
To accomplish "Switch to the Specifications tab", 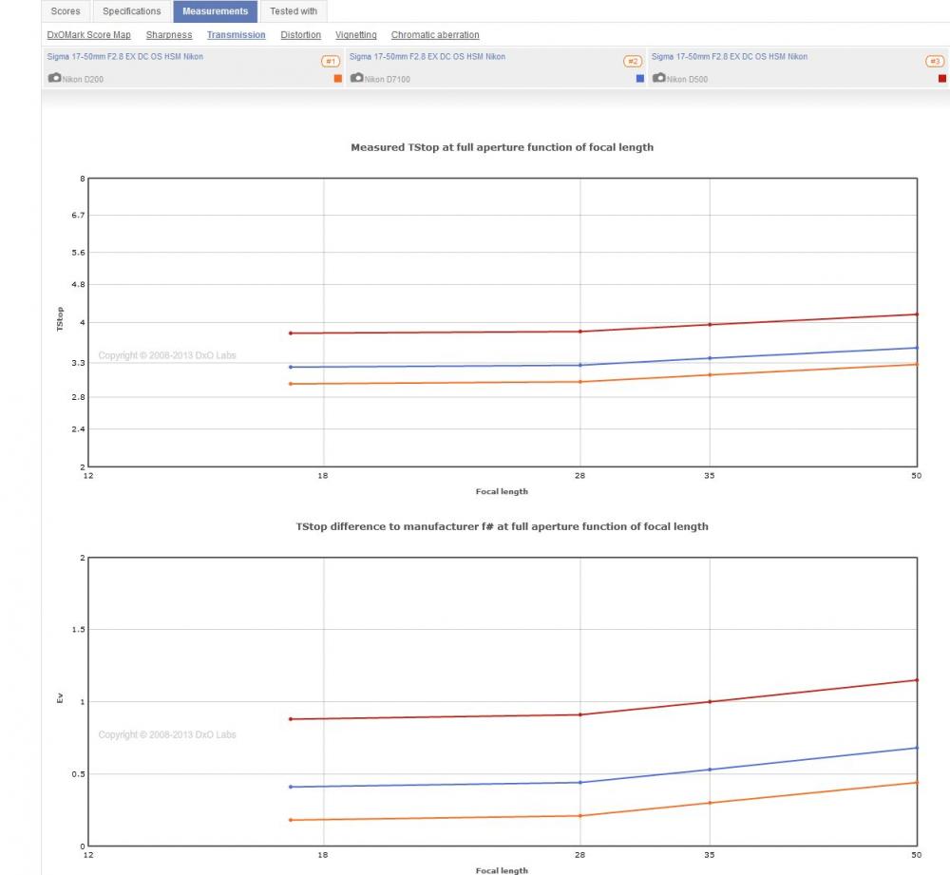I will [x=131, y=10].
